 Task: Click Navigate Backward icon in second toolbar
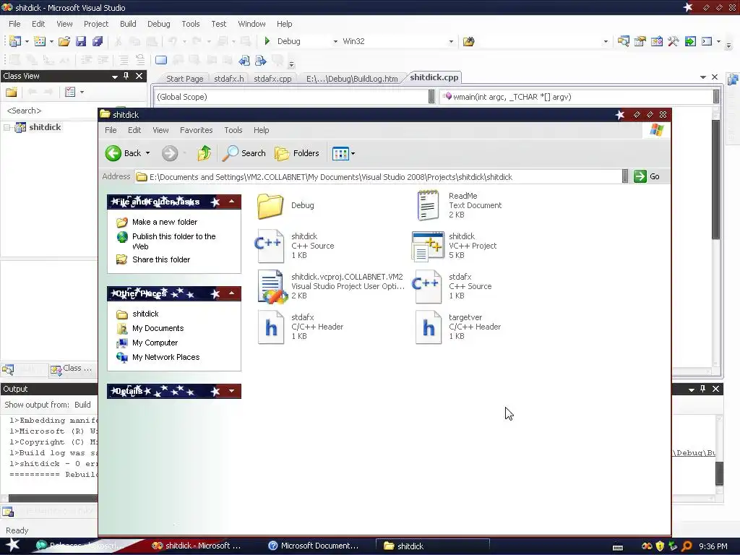point(244,61)
